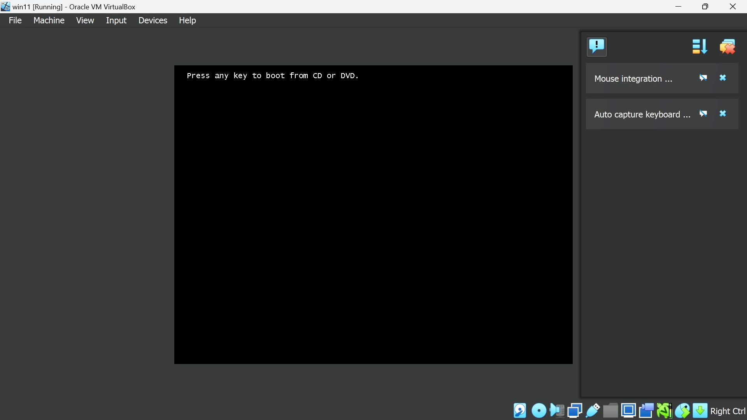The width and height of the screenshot is (747, 420).
Task: Click the audio status indicator icon
Action: tap(557, 411)
